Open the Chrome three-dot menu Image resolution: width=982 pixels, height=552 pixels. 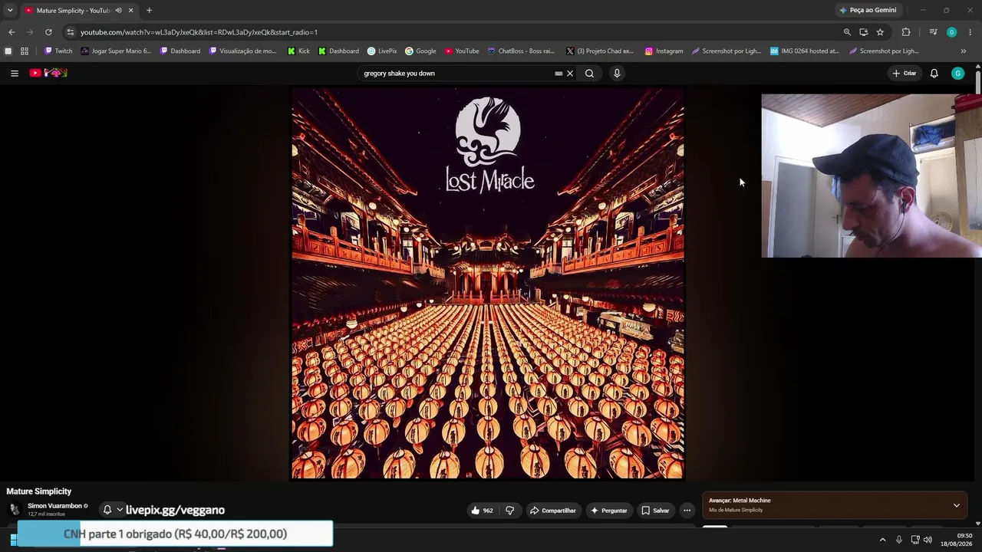click(970, 32)
